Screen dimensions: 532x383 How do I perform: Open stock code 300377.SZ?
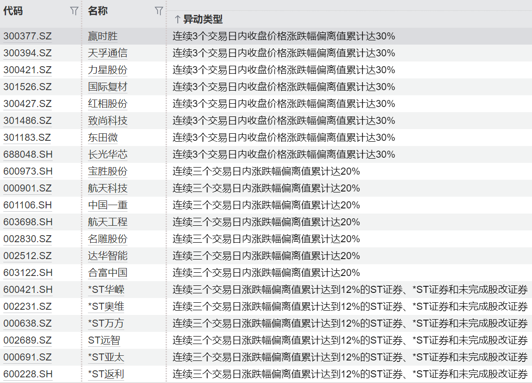point(27,36)
